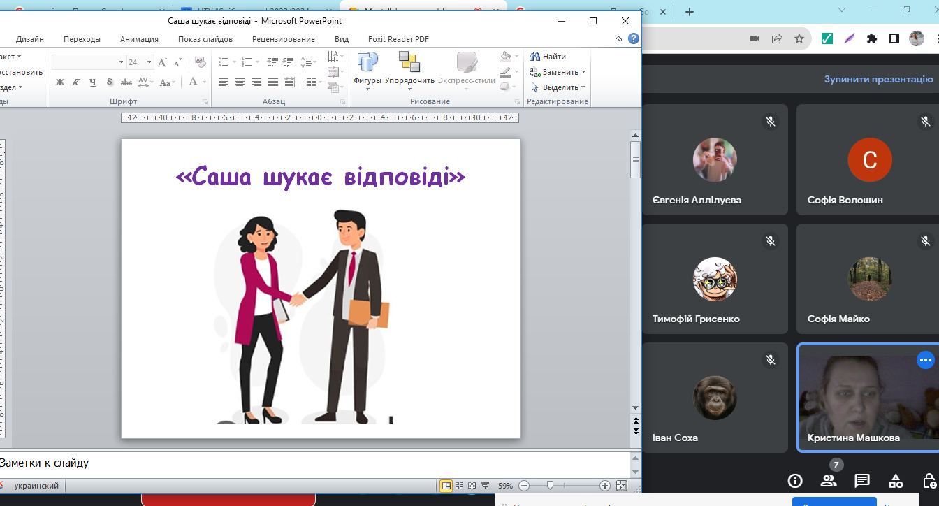The height and width of the screenshot is (506, 939).
Task: Click the украинский language indicator
Action: point(36,486)
